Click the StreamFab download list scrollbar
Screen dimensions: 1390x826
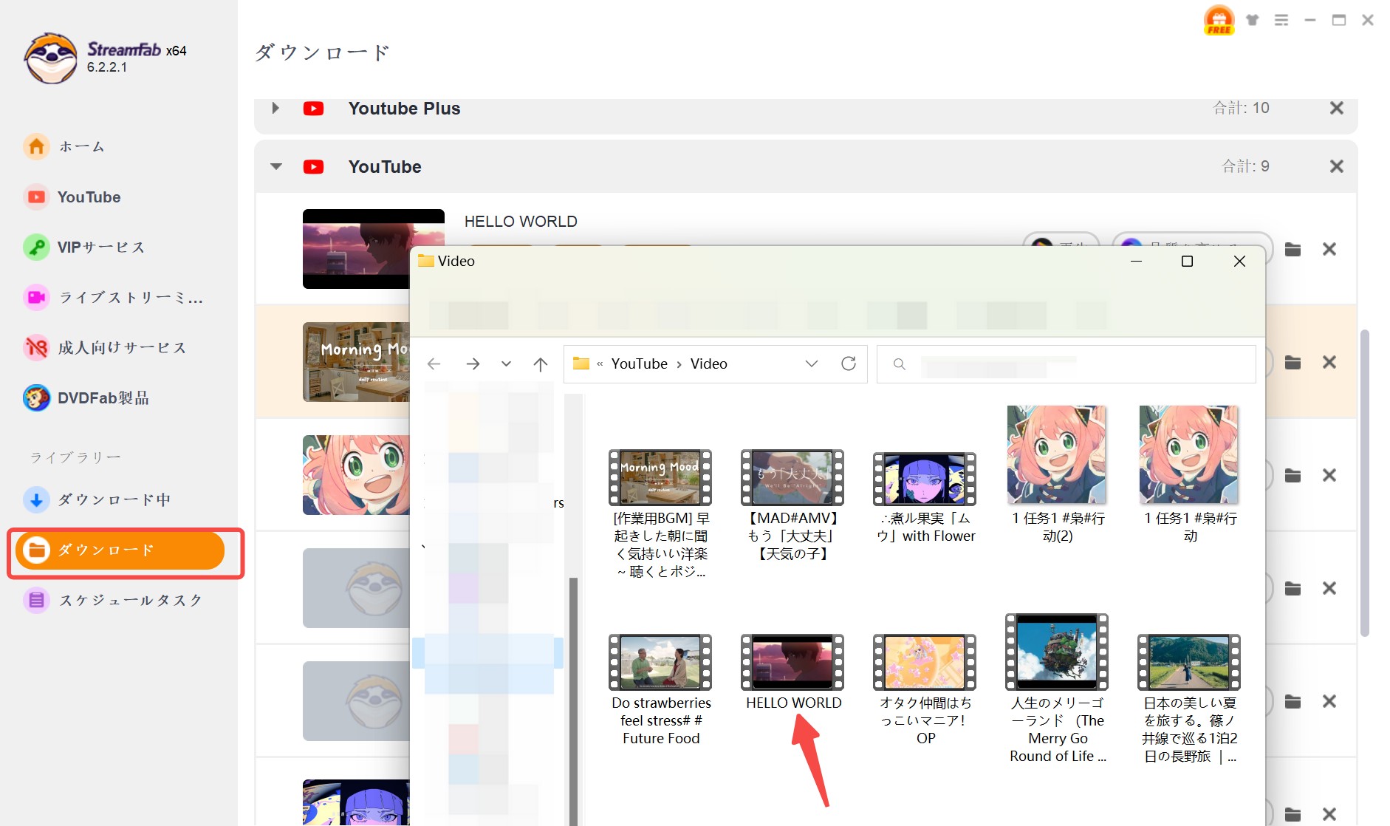click(1365, 483)
